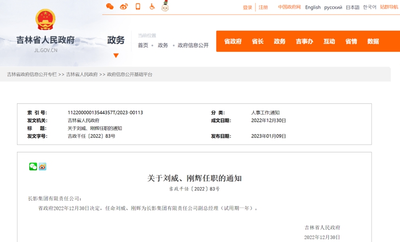Click the WeChat icon in the top bar
The height and width of the screenshot is (242, 400).
click(110, 7)
